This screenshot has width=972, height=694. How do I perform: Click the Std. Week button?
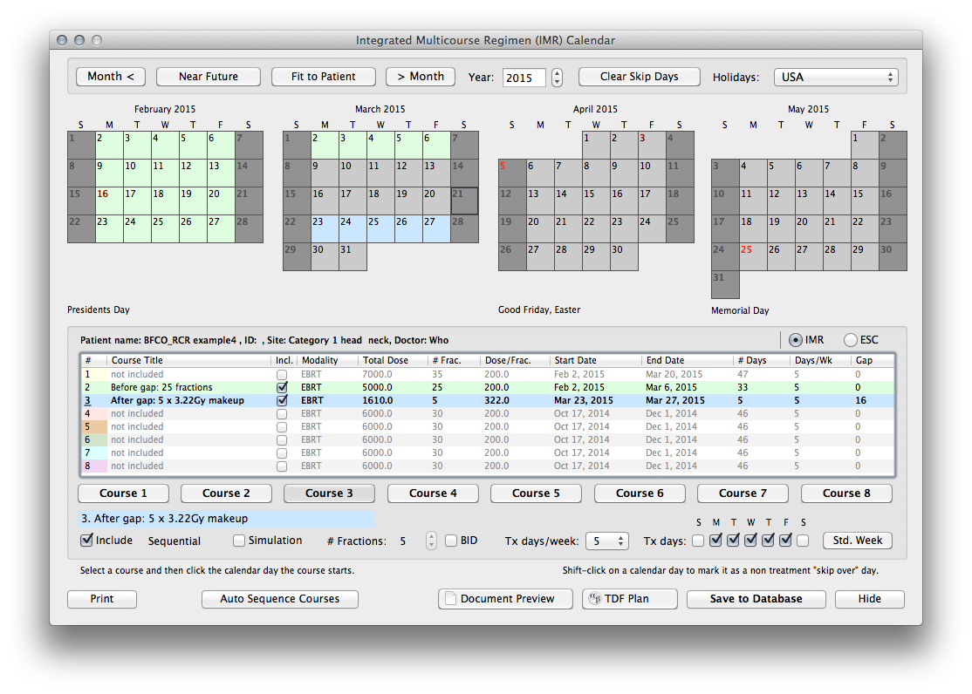pyautogui.click(x=857, y=541)
